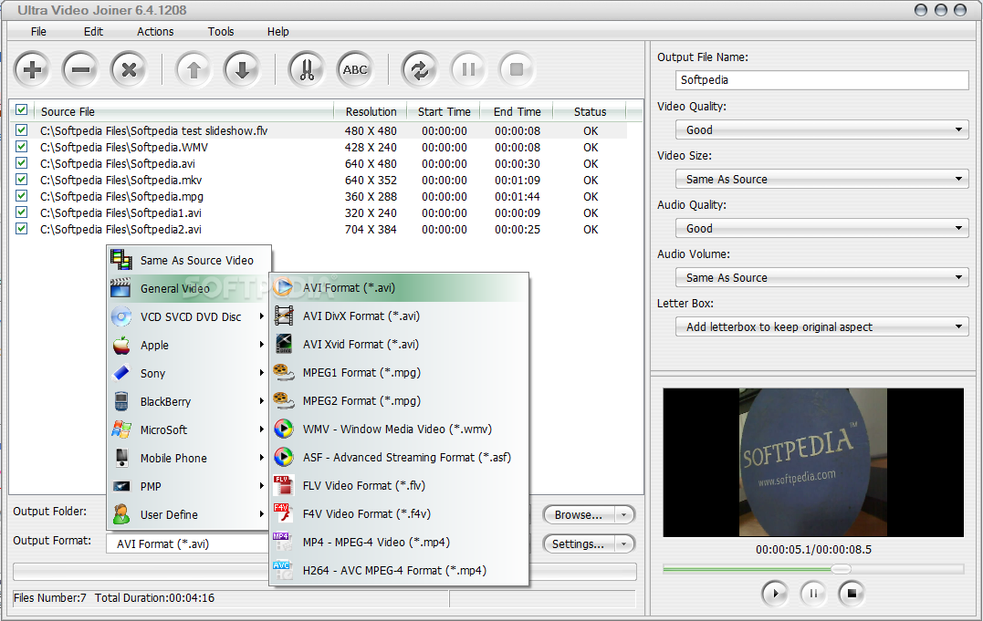Select MPEG2 Format (*.mpg) menu entry
Viewport: 983px width, 621px height.
tap(399, 400)
